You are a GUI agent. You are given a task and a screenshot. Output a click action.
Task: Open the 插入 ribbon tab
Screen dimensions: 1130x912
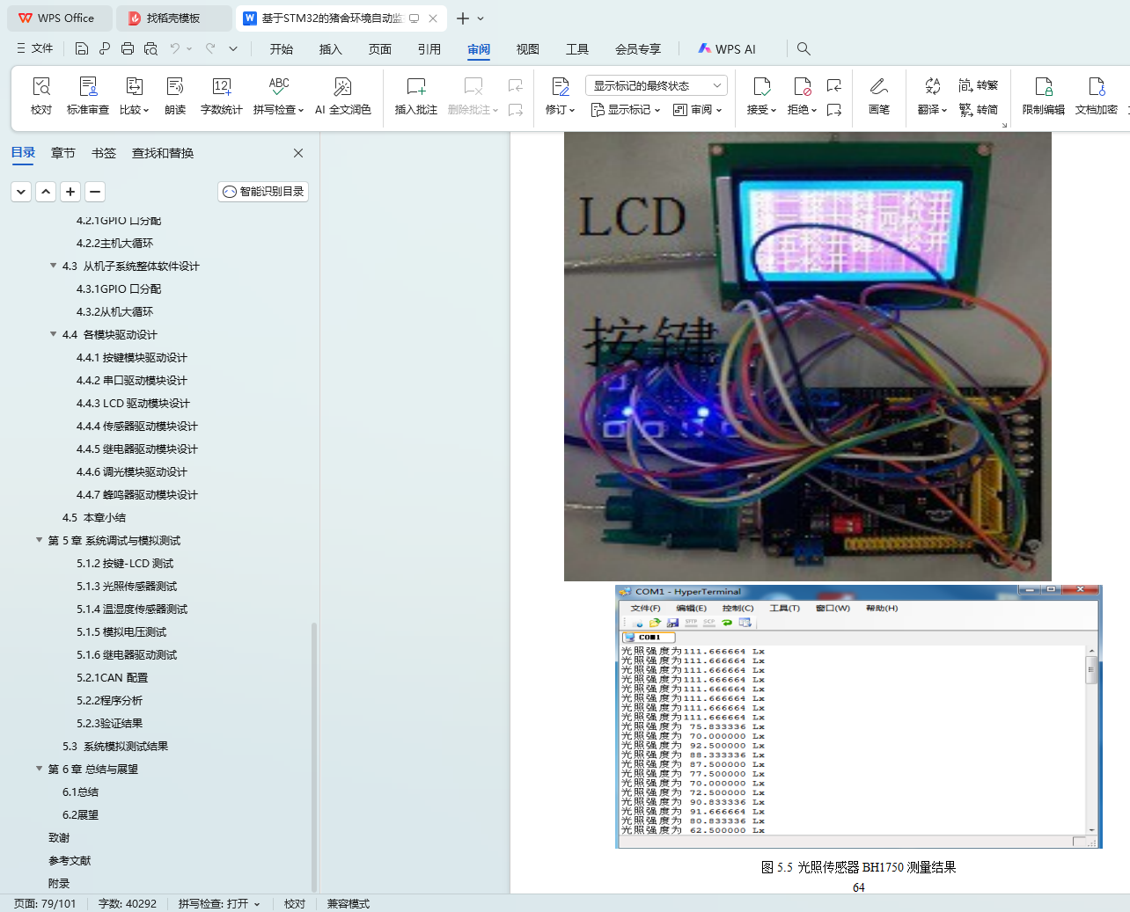pos(330,49)
